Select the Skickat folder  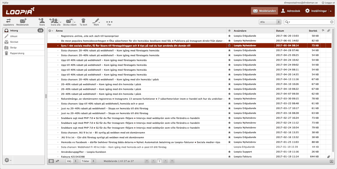[x=24, y=42]
